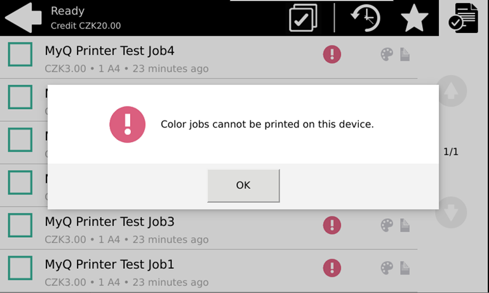489x293 pixels.
Task: Check the box for MyQ Printer Test Job1
Action: coord(20,268)
